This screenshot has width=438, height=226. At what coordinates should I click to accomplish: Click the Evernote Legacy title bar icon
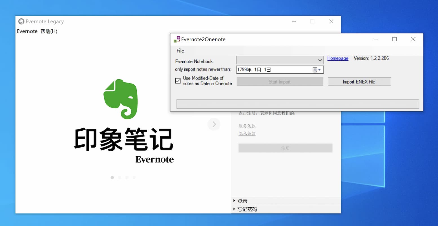point(21,21)
